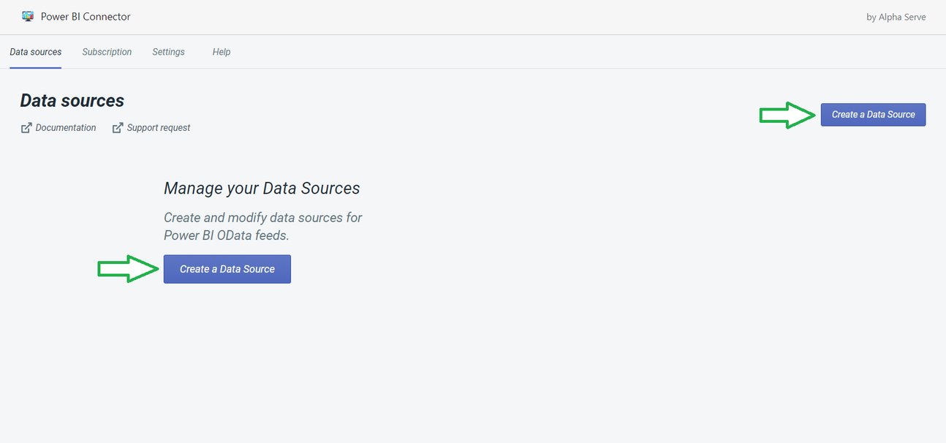
Task: Open the Support request link
Action: 158,127
